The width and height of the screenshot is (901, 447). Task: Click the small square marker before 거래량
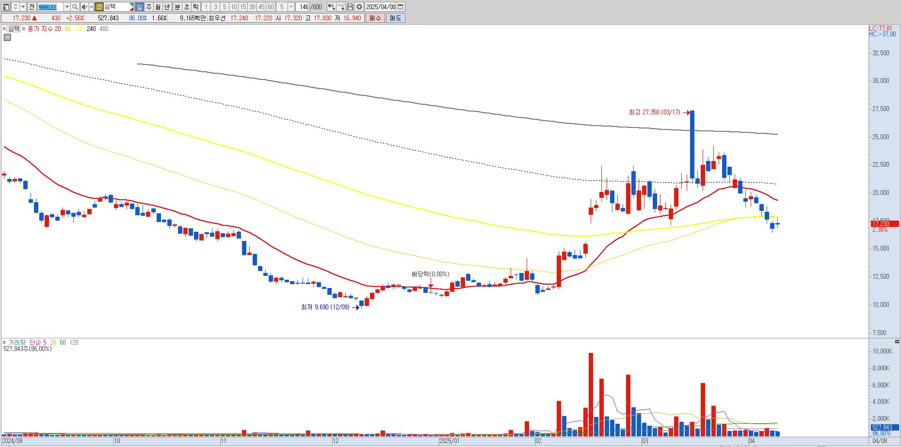point(4,342)
